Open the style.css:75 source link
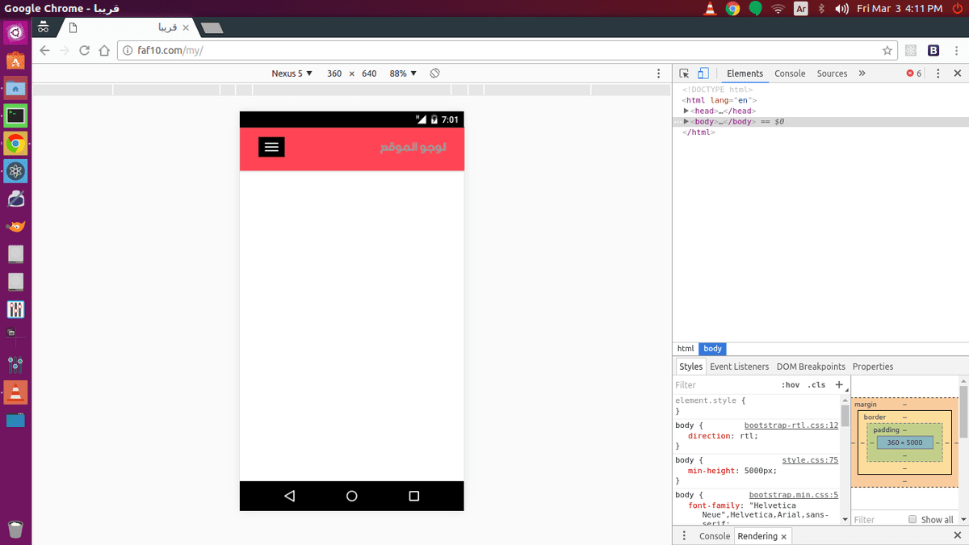The height and width of the screenshot is (545, 969). [x=810, y=460]
